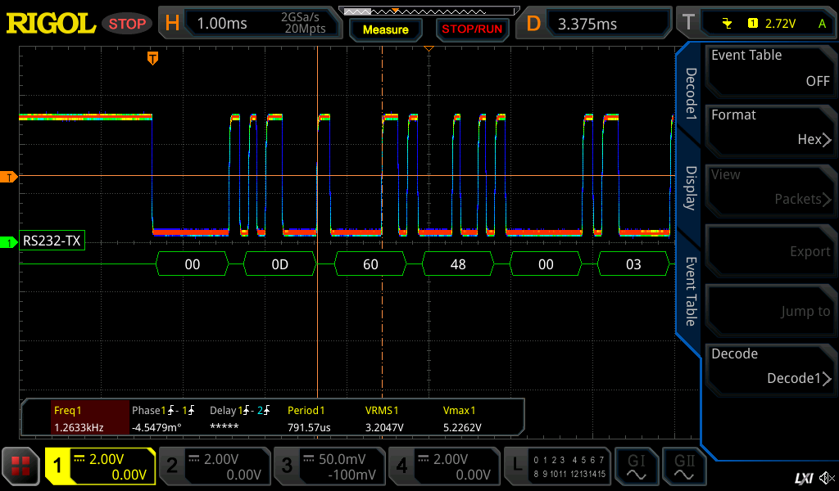Click the GII signal generator icon
839x491 pixels.
click(x=684, y=466)
